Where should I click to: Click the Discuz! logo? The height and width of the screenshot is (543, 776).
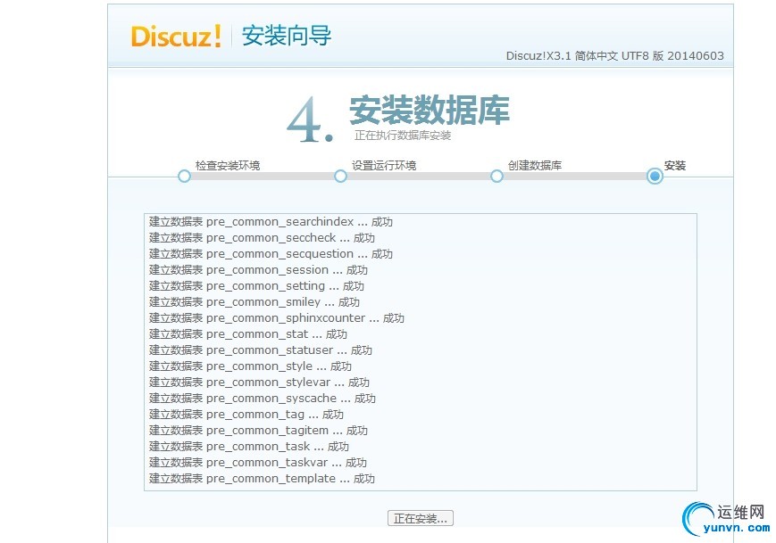[x=176, y=36]
